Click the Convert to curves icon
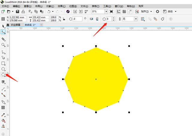192x136 pixels. coord(163,19)
